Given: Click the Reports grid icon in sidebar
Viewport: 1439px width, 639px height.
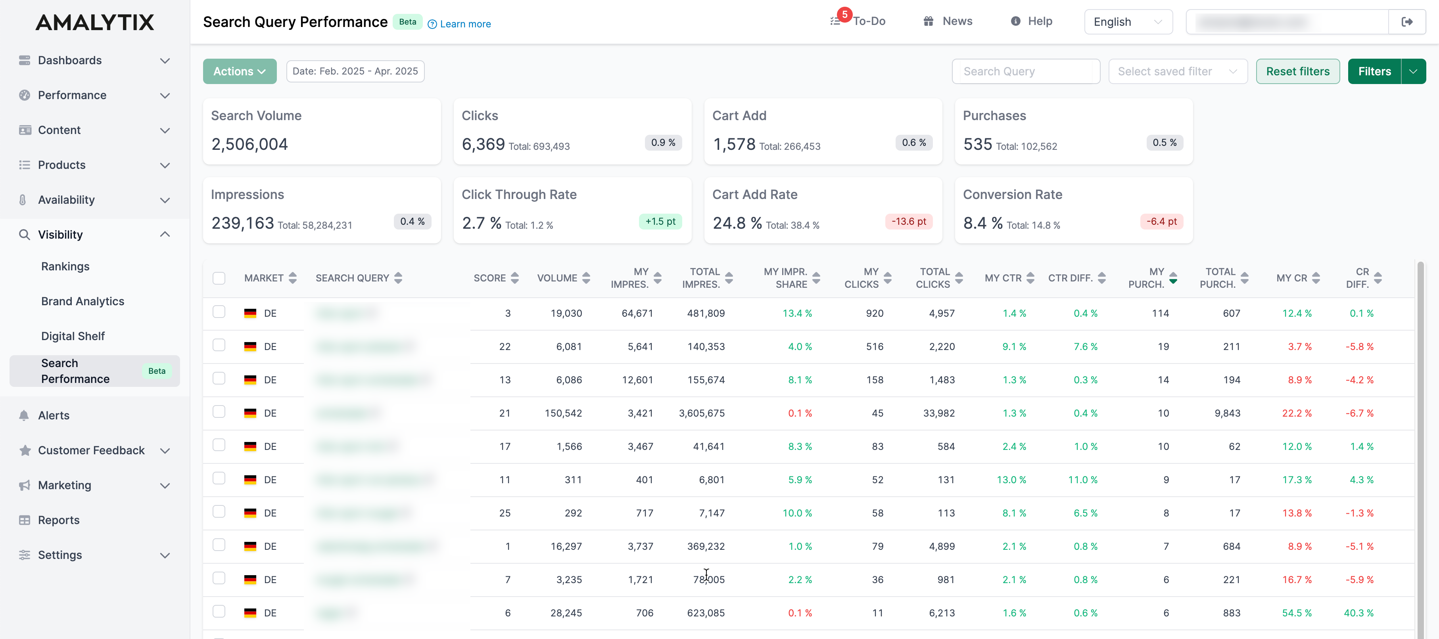Looking at the screenshot, I should 25,520.
